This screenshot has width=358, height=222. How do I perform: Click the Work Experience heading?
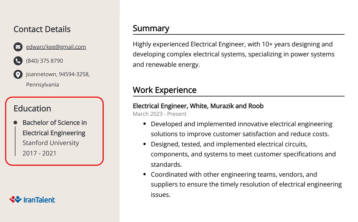pos(165,90)
